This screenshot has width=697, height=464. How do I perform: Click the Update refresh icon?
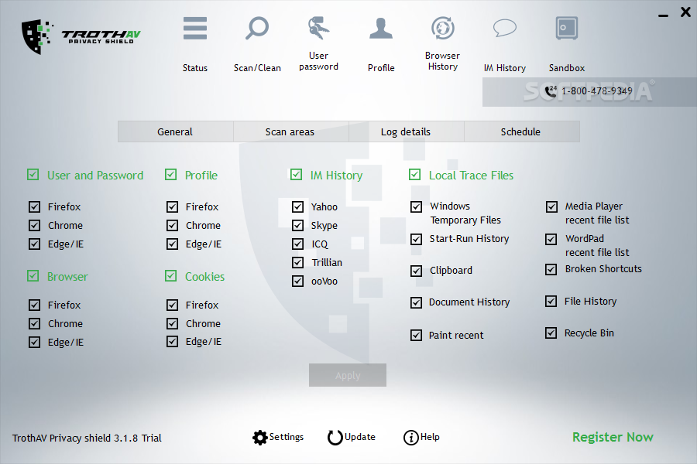click(x=335, y=438)
